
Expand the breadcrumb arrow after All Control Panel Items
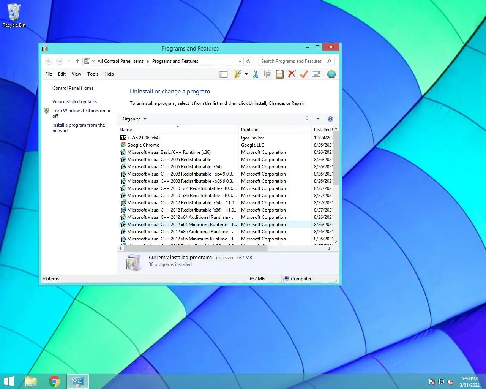tap(148, 61)
